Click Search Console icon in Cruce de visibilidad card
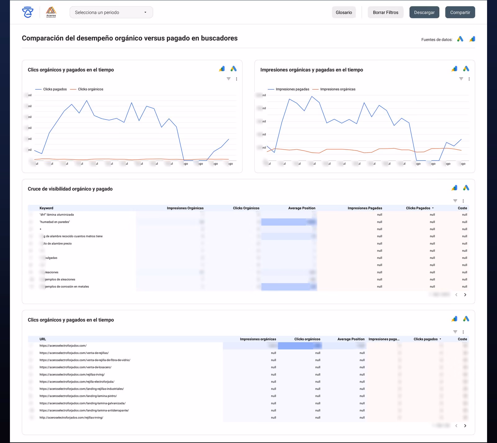497x443 pixels. click(454, 188)
